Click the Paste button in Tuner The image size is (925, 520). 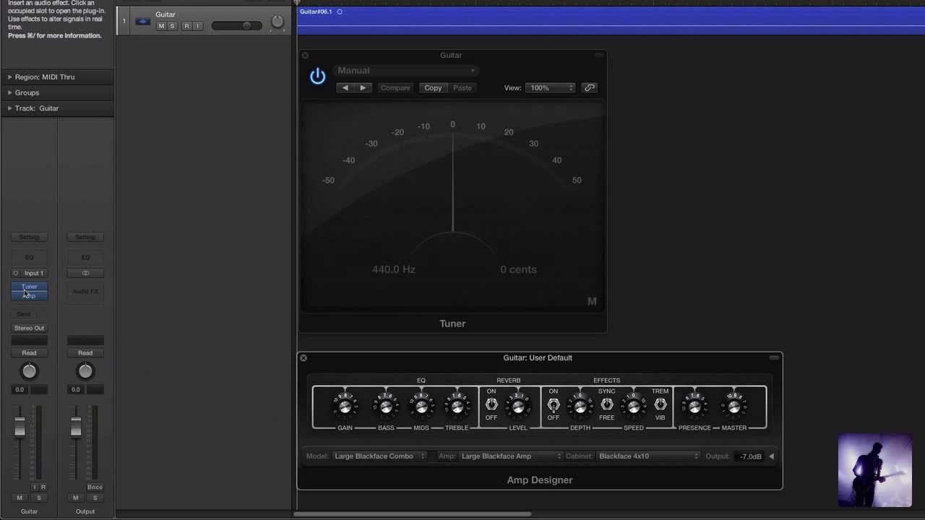tap(462, 88)
